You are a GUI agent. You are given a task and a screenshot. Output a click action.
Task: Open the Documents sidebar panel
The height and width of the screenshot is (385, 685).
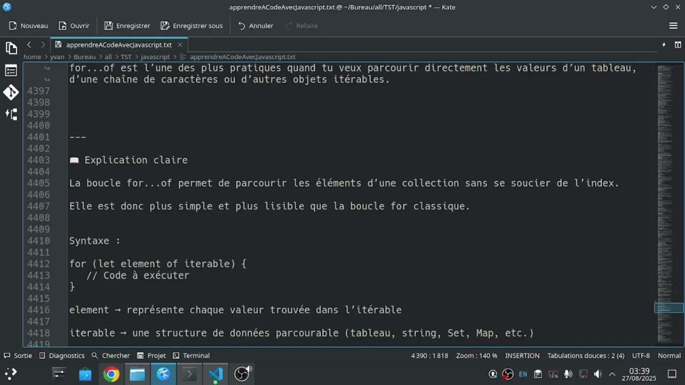[x=11, y=49]
